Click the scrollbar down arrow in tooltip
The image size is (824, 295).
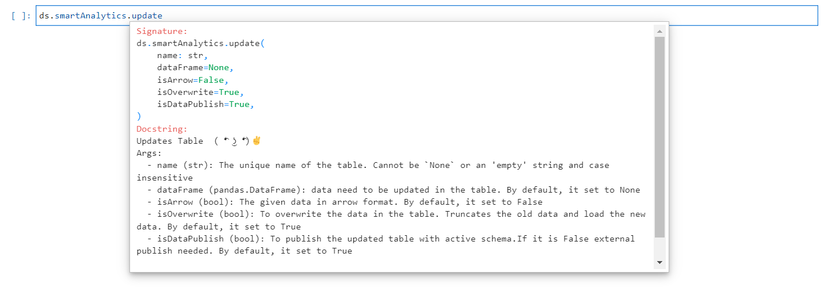point(659,262)
